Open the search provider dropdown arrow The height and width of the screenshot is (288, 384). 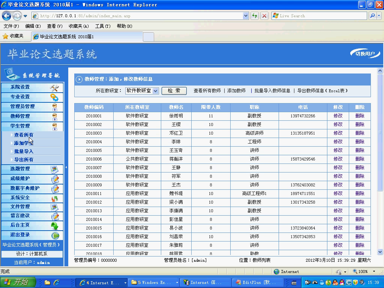pos(379,16)
